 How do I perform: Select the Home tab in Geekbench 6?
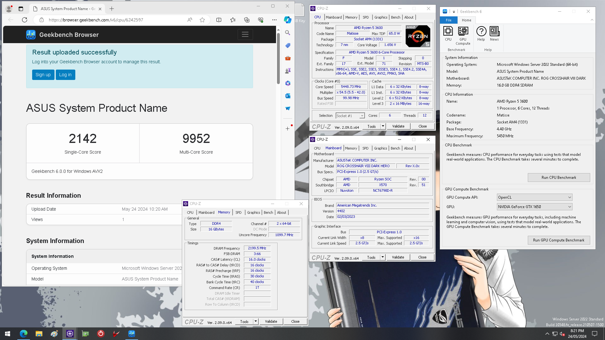tap(466, 20)
